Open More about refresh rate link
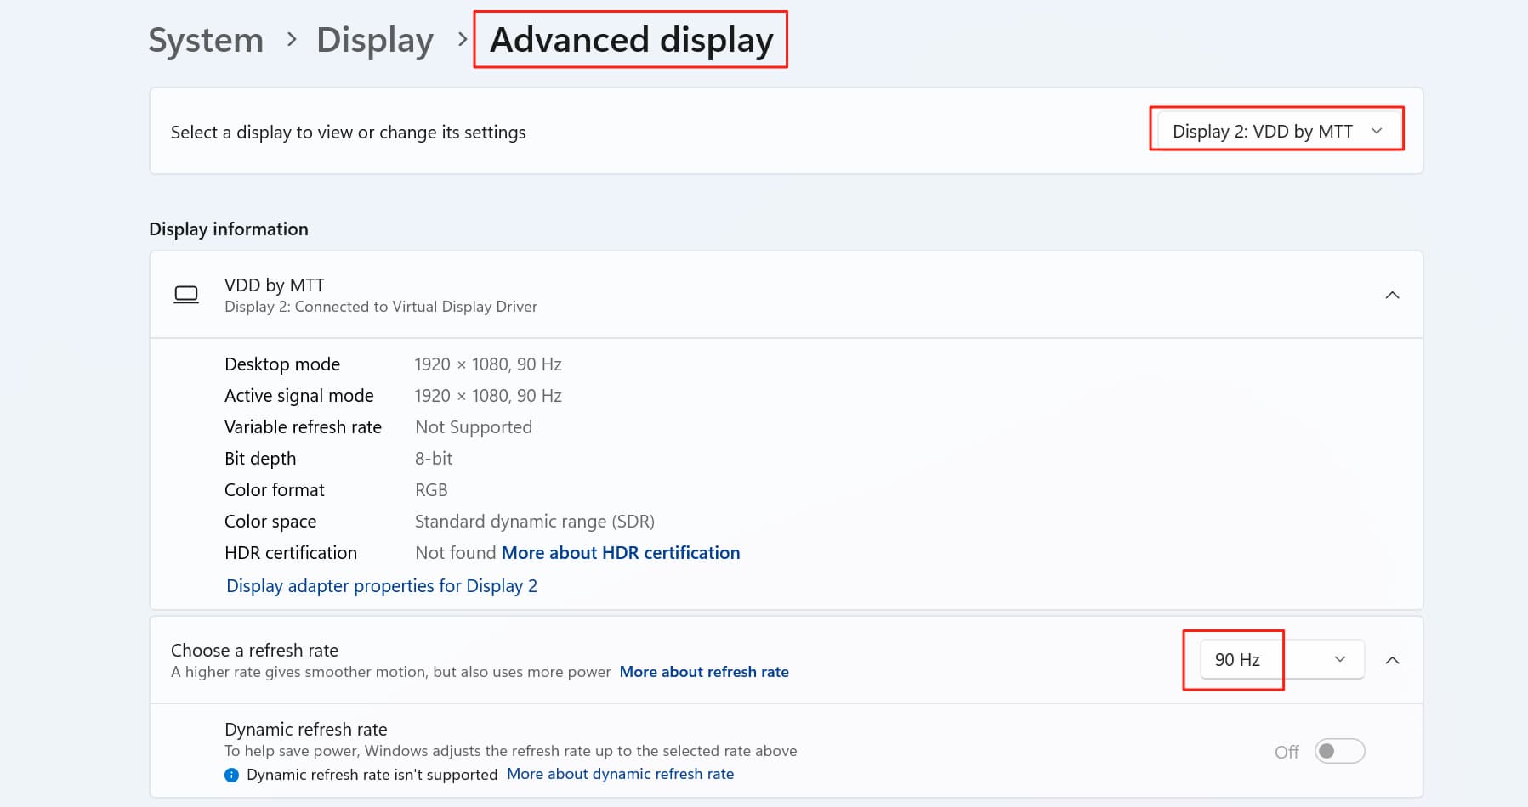 [x=703, y=672]
